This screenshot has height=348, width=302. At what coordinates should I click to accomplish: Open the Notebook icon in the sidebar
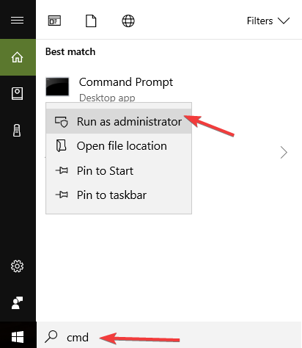pos(18,93)
